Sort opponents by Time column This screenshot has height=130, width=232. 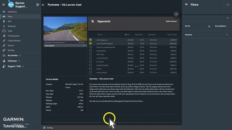(x=127, y=35)
